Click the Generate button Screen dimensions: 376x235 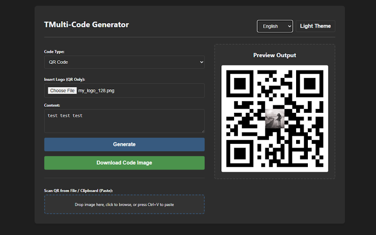(124, 144)
